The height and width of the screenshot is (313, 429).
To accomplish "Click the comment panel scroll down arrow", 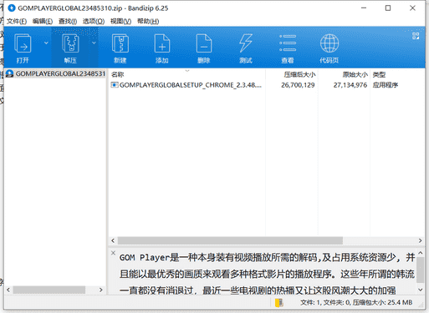I will point(421,290).
